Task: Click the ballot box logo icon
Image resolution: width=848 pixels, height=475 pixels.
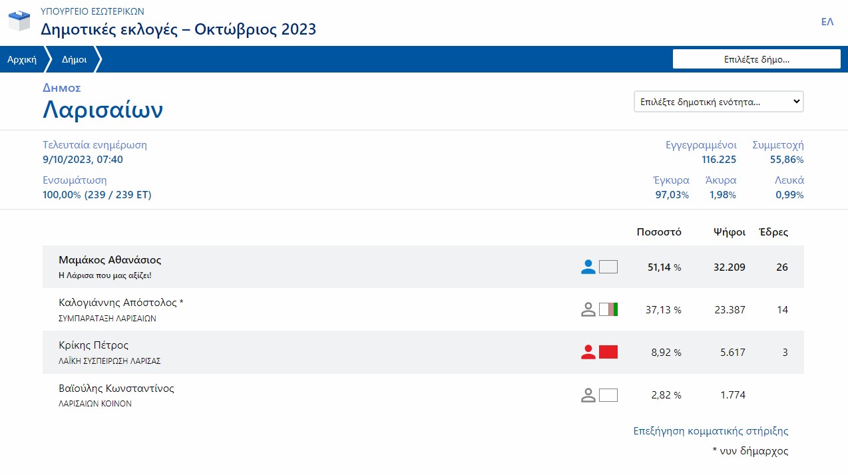Action: coord(19,21)
